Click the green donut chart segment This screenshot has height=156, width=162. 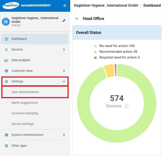pos(117,136)
